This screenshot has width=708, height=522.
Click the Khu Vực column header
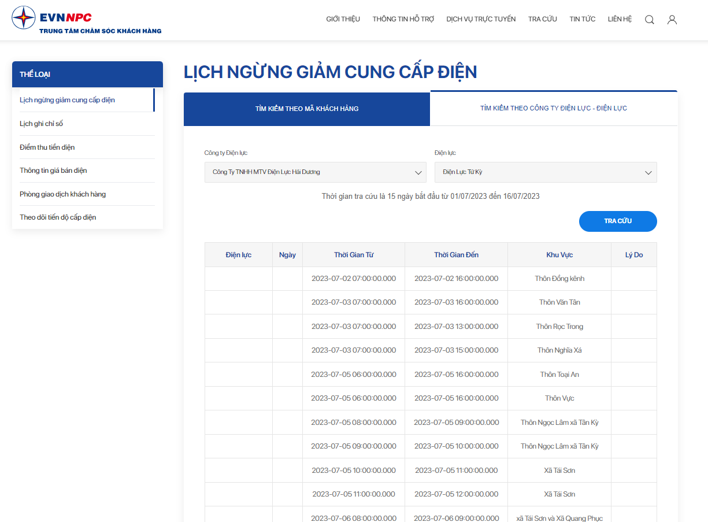click(559, 255)
